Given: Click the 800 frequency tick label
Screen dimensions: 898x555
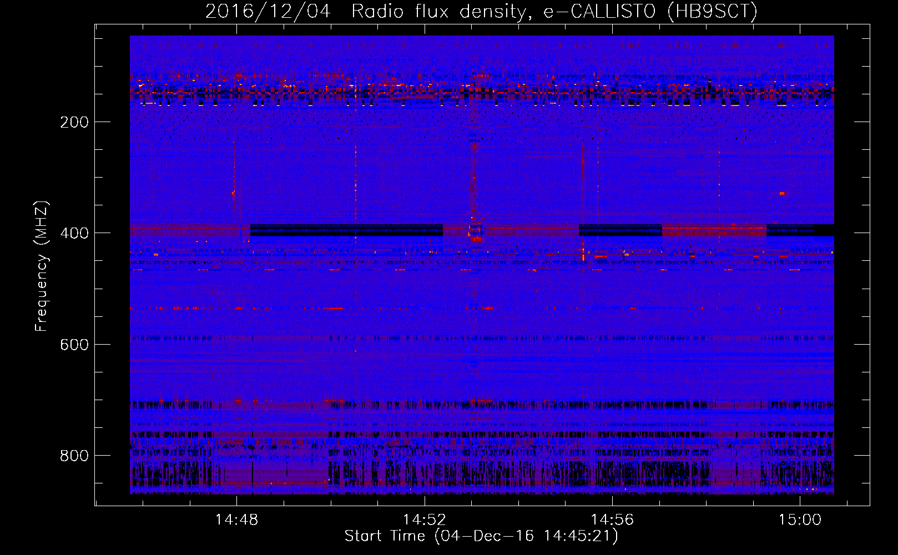Looking at the screenshot, I should click(x=74, y=456).
